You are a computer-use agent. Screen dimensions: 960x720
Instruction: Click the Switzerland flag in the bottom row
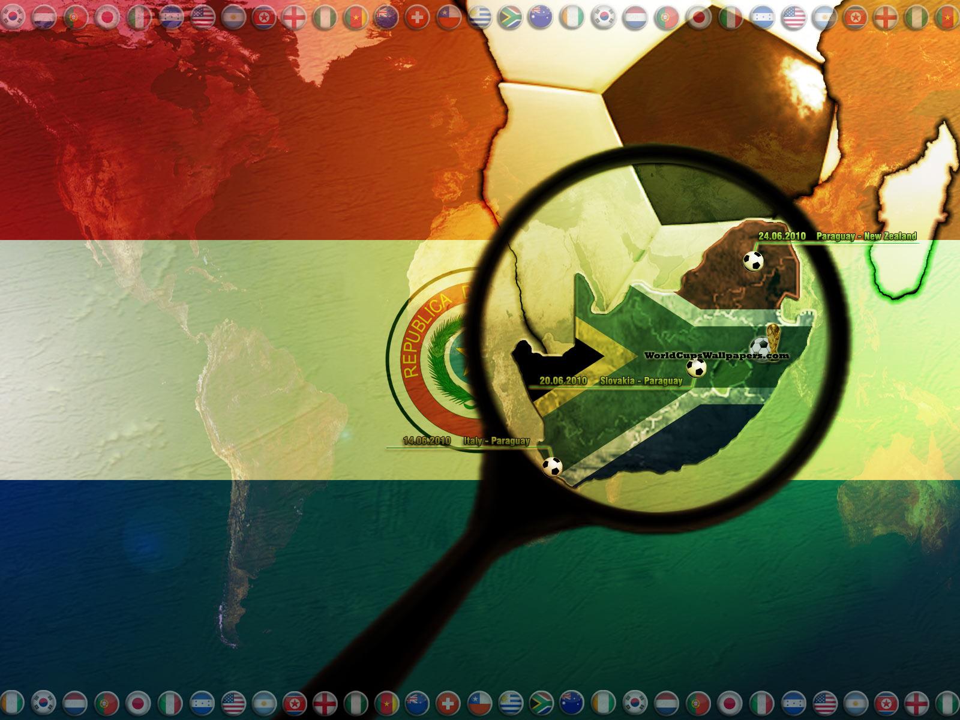click(x=447, y=701)
